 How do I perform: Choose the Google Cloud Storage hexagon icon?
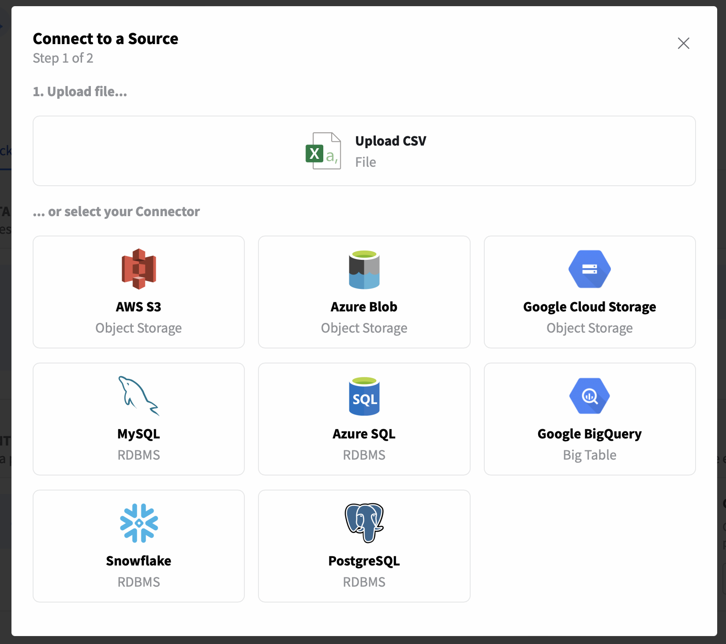(x=590, y=269)
